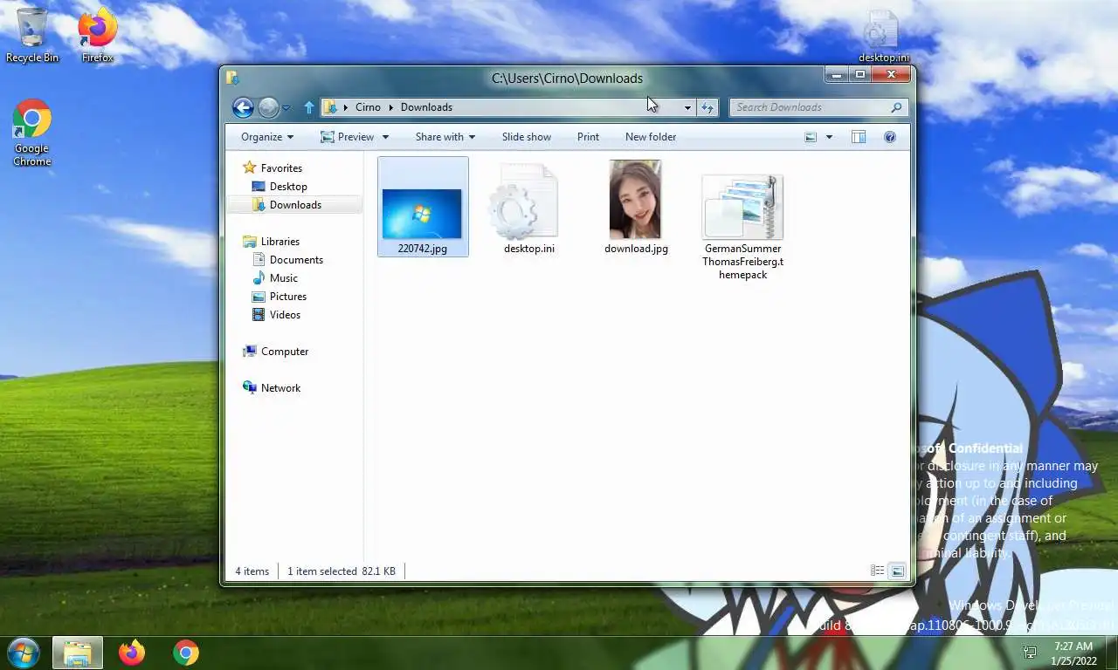Create a New folder
This screenshot has height=670, width=1118.
point(651,137)
